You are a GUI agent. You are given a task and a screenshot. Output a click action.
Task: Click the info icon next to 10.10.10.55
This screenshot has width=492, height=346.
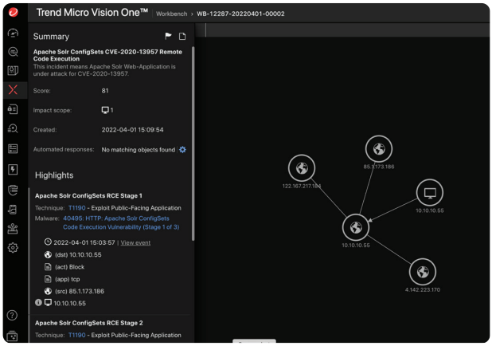(38, 302)
